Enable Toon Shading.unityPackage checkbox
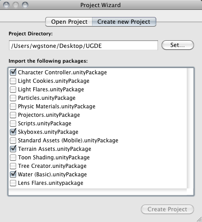This screenshot has width=202, height=222. coord(13,158)
